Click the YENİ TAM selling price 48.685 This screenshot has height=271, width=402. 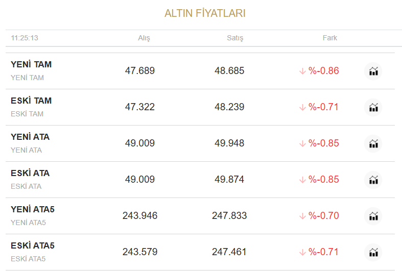click(x=229, y=71)
